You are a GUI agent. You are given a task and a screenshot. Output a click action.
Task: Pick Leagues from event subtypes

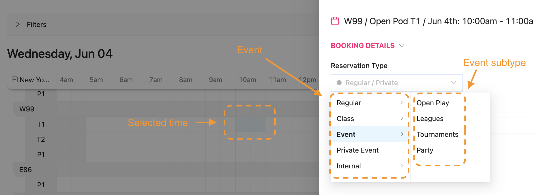pos(430,119)
